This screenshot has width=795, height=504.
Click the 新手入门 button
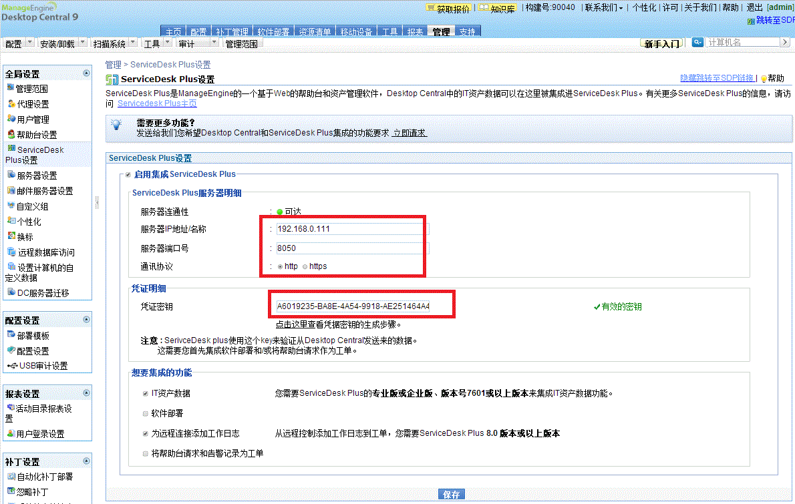pos(661,43)
